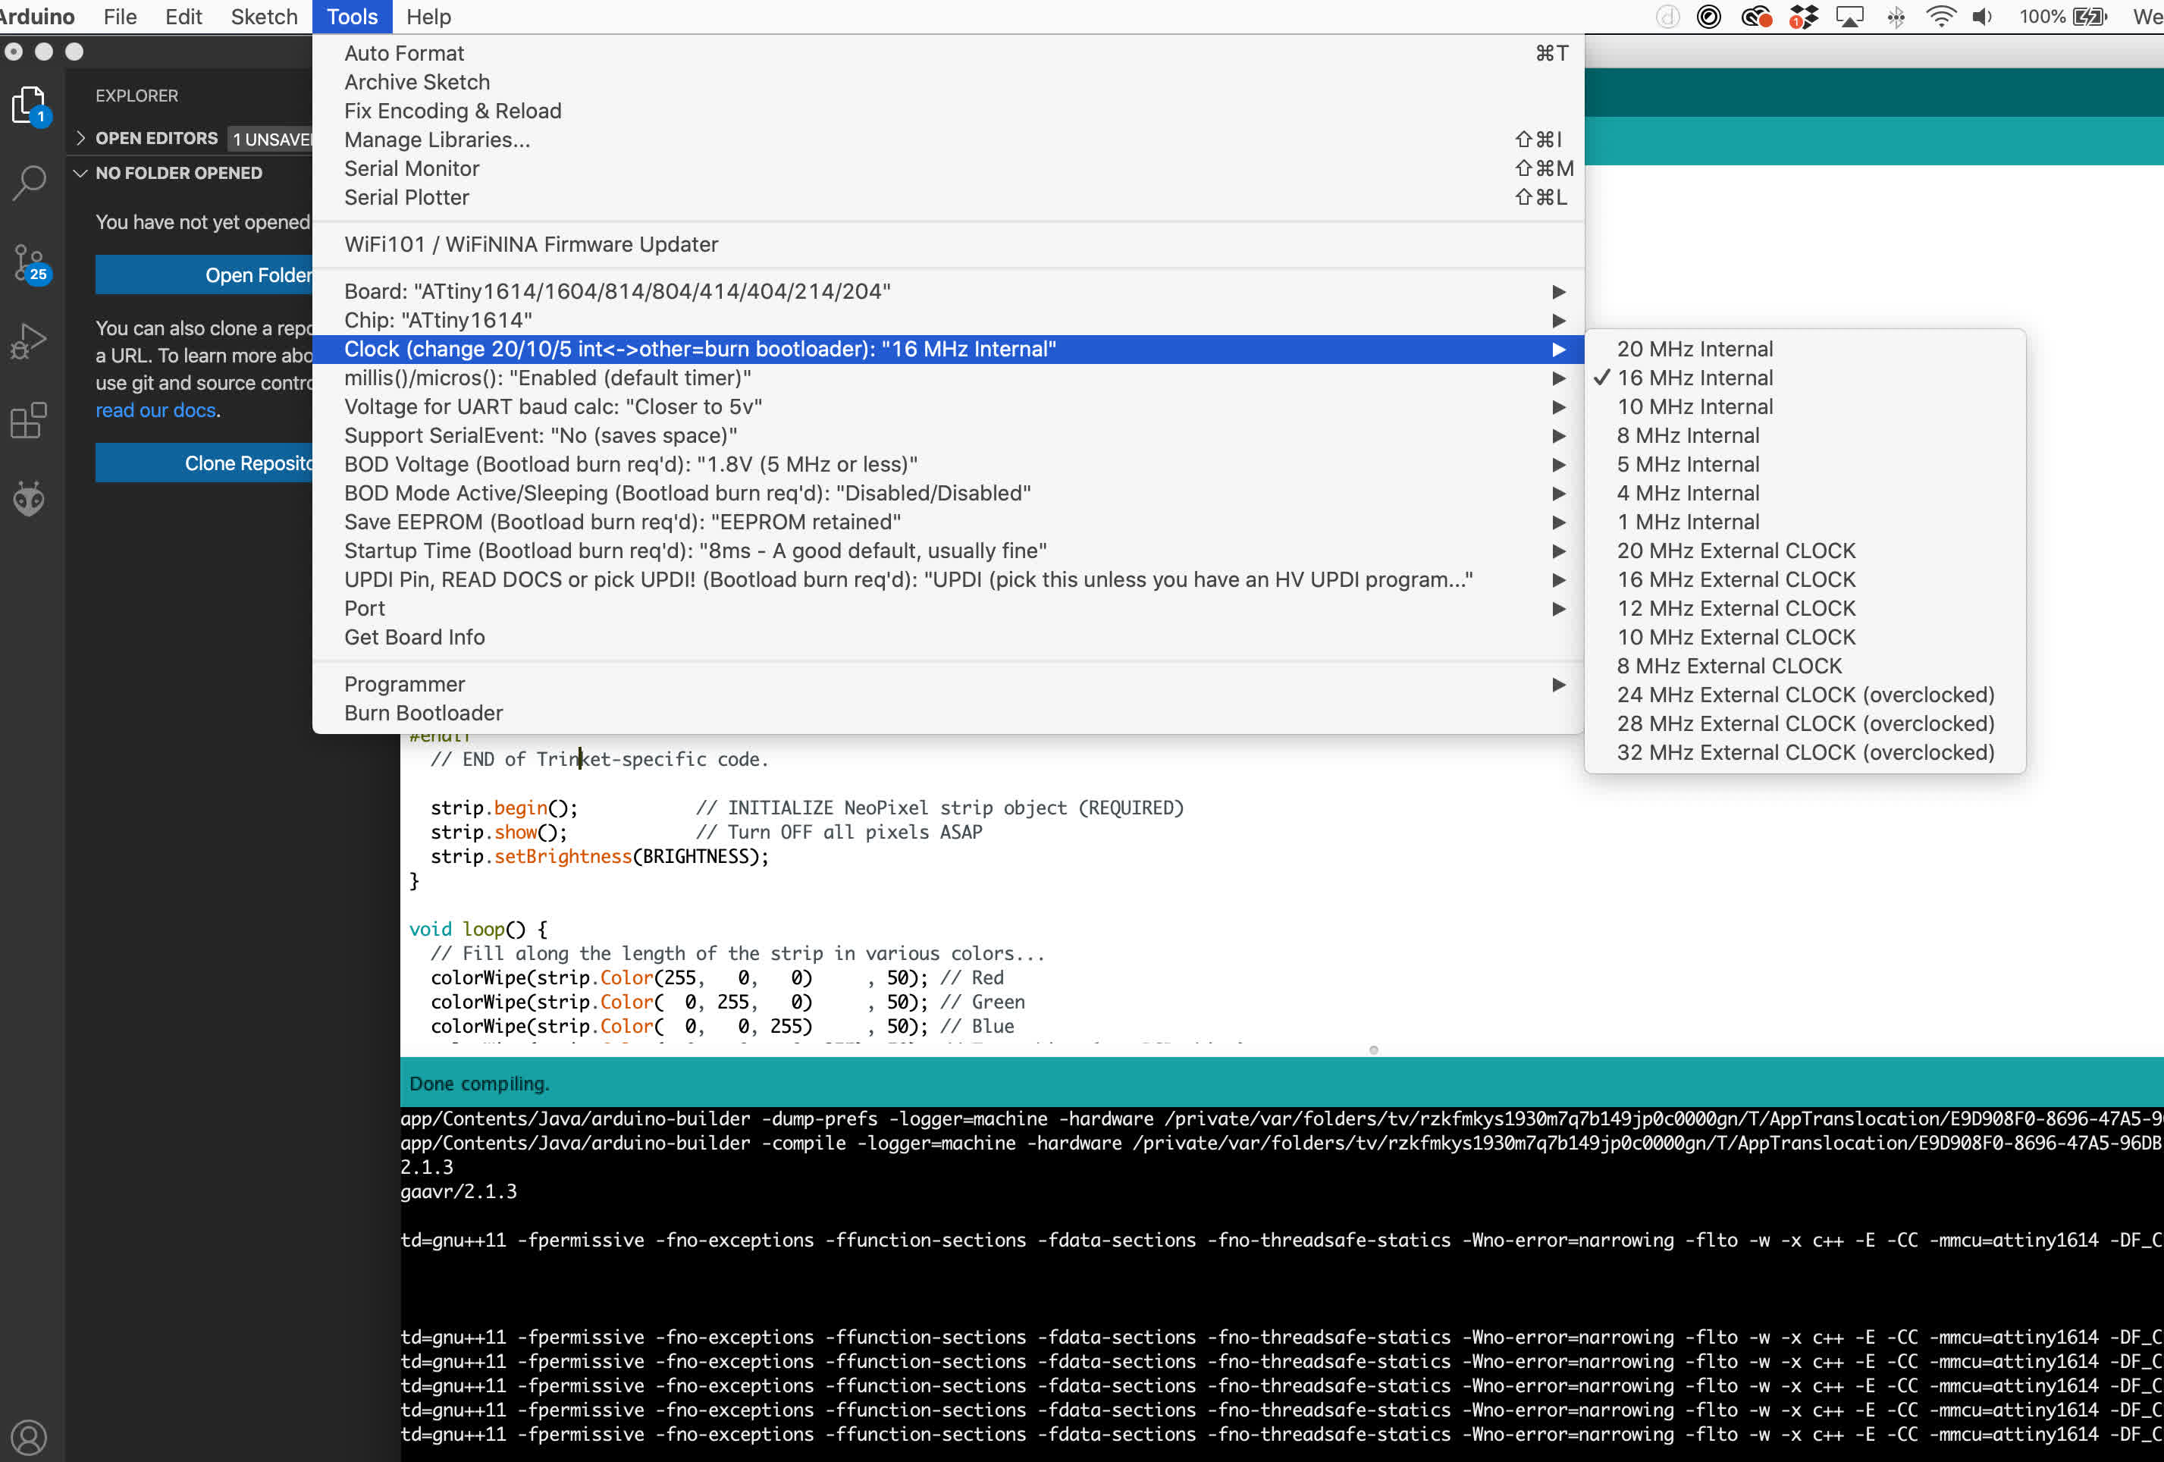Open the AirPlay display menu icon

[1850, 17]
